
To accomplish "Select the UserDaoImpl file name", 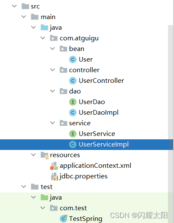I will point(99,113).
